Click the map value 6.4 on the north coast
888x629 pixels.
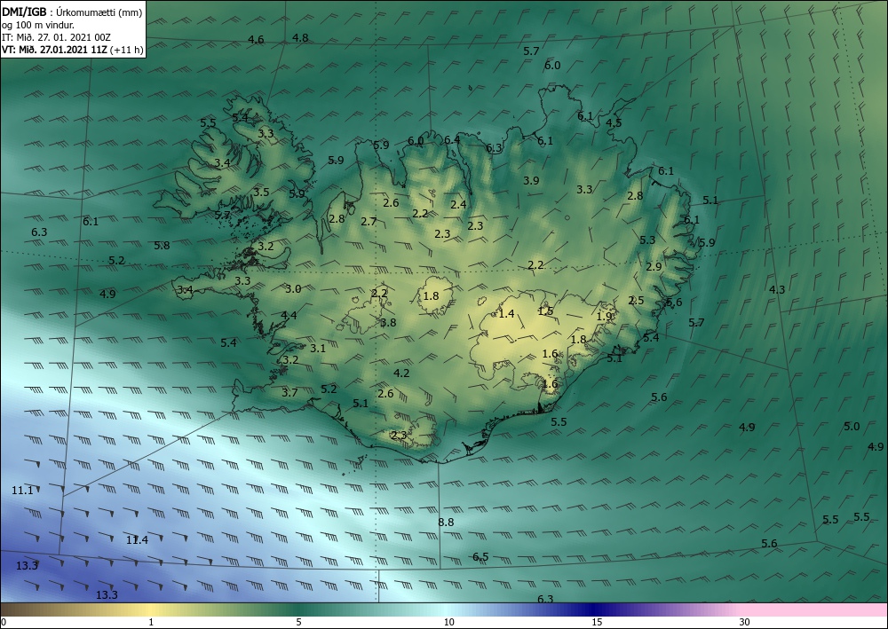point(452,139)
